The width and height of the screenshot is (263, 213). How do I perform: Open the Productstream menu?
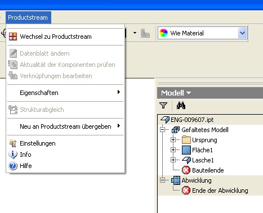[28, 17]
